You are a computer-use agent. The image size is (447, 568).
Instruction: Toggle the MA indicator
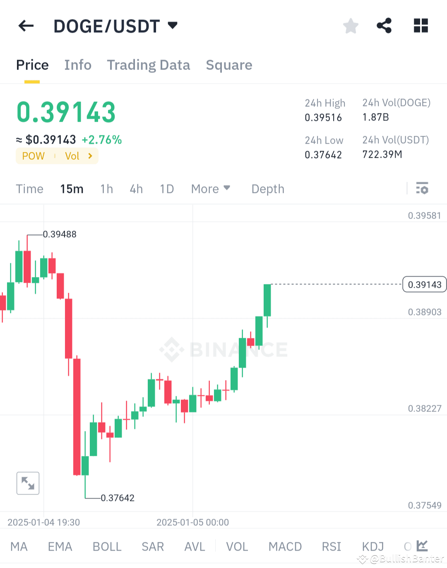point(19,546)
